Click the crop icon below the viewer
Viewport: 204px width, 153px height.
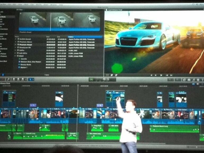coord(112,75)
